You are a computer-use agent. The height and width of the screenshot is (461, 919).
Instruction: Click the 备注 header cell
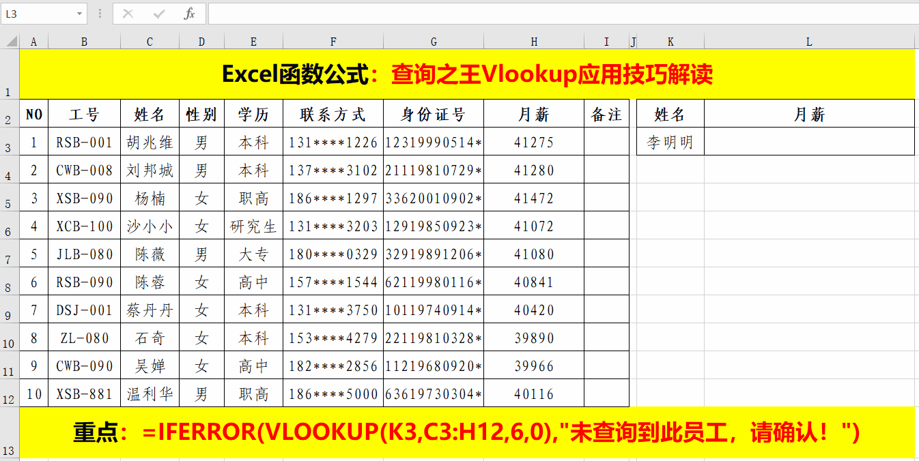coord(606,113)
